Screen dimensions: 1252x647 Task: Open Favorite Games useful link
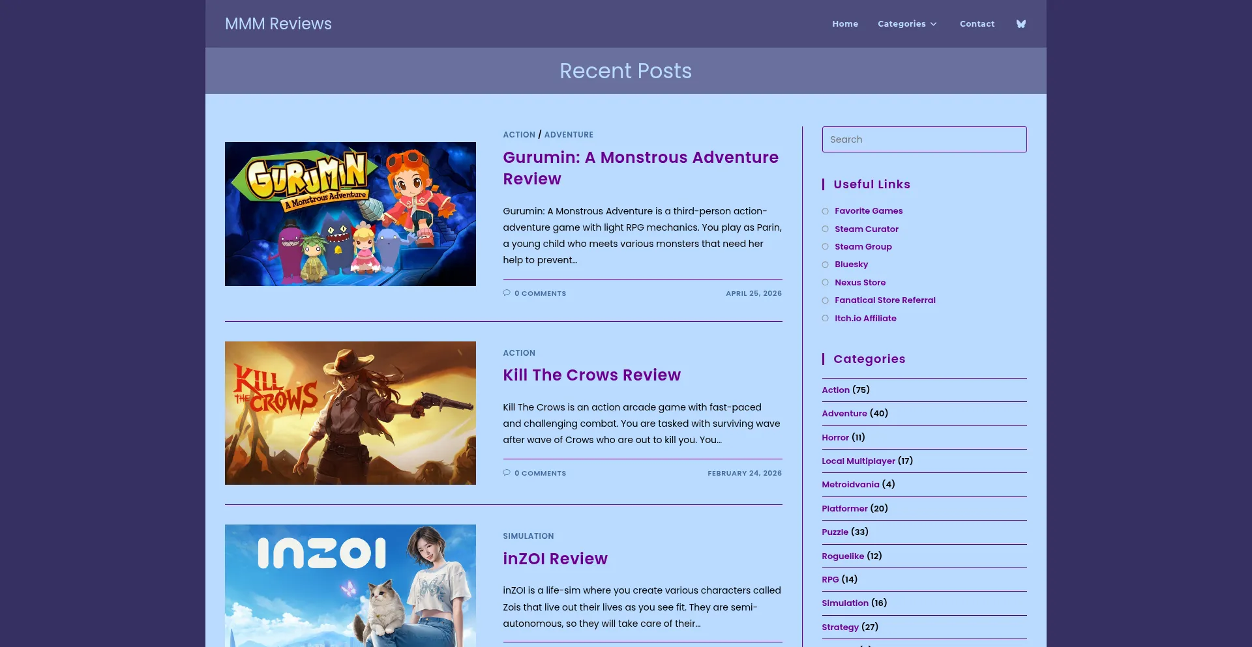click(869, 210)
